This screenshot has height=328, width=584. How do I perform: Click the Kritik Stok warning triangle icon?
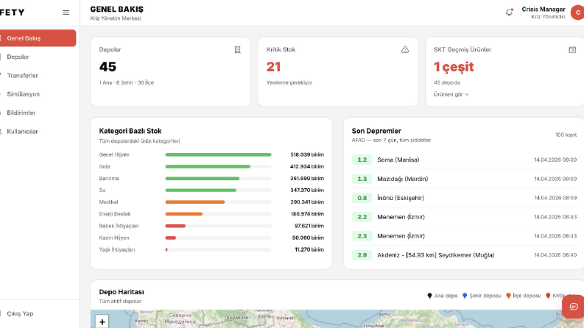pyautogui.click(x=405, y=49)
